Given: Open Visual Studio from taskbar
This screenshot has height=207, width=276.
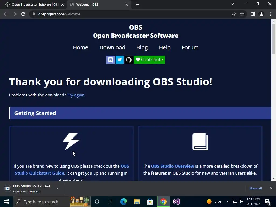Looking at the screenshot, I should (x=176, y=202).
